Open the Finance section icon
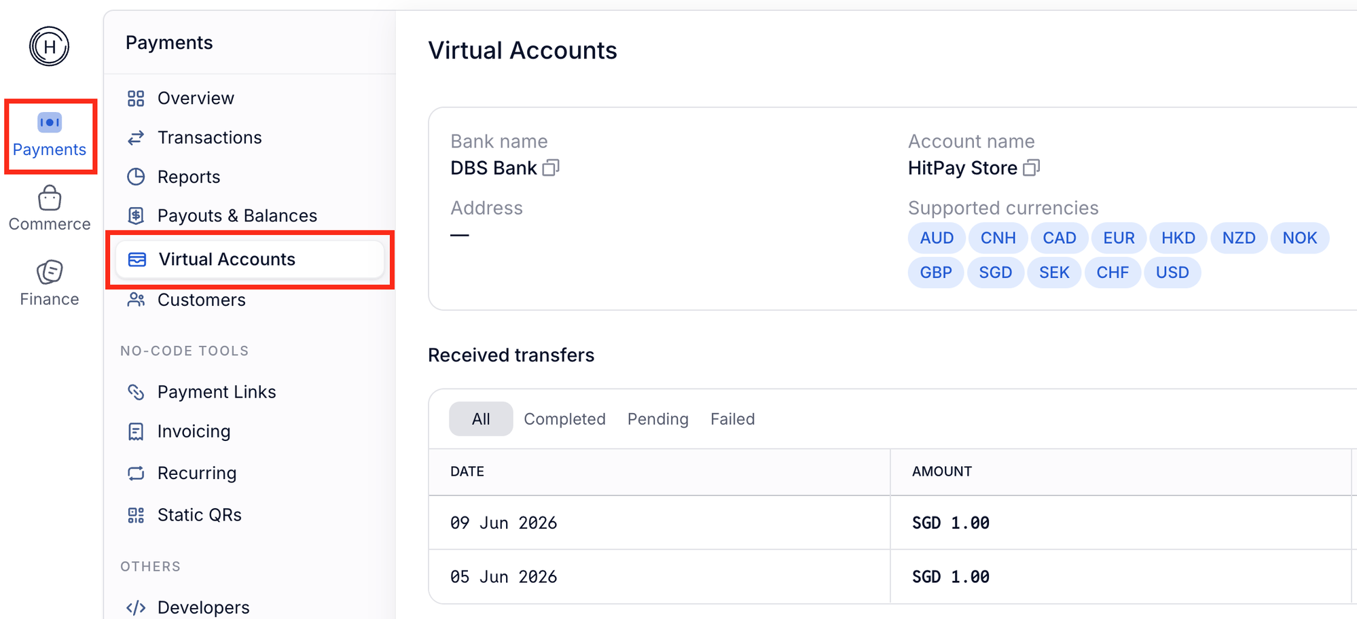The image size is (1357, 619). [50, 272]
